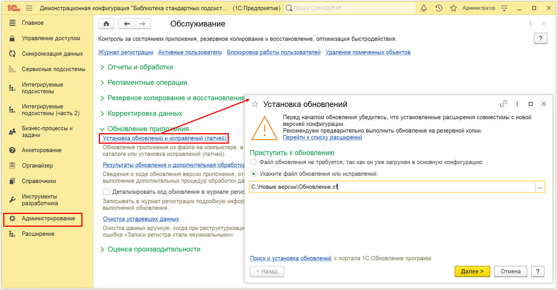
Task: Add Установка обновлений to favorites star
Action: 255,104
